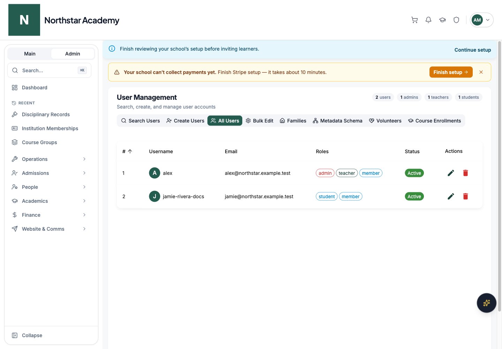Click the 1 admins count chip
Viewport: 502px width, 349px height.
point(409,97)
